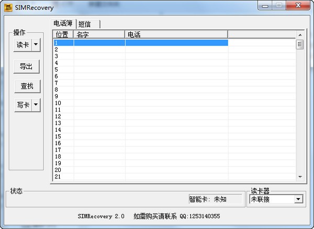Select row 10 in the phonebook list
The image size is (314, 229).
click(x=141, y=103)
